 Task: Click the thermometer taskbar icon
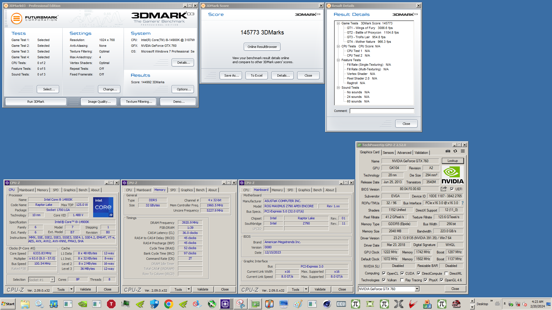coord(269,304)
